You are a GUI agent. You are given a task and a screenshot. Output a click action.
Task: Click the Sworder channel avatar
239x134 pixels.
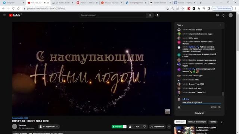click(x=15, y=127)
